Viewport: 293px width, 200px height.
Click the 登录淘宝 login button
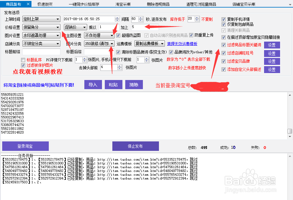25,146
